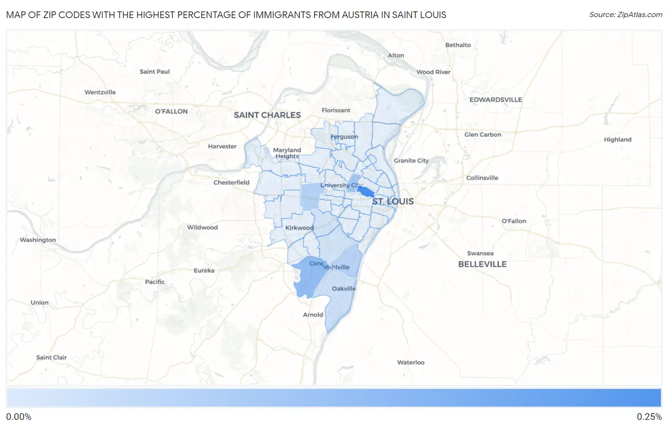Viewport: 668px width, 427px height.
Task: Click the color gradient legend bar
Action: (x=334, y=398)
